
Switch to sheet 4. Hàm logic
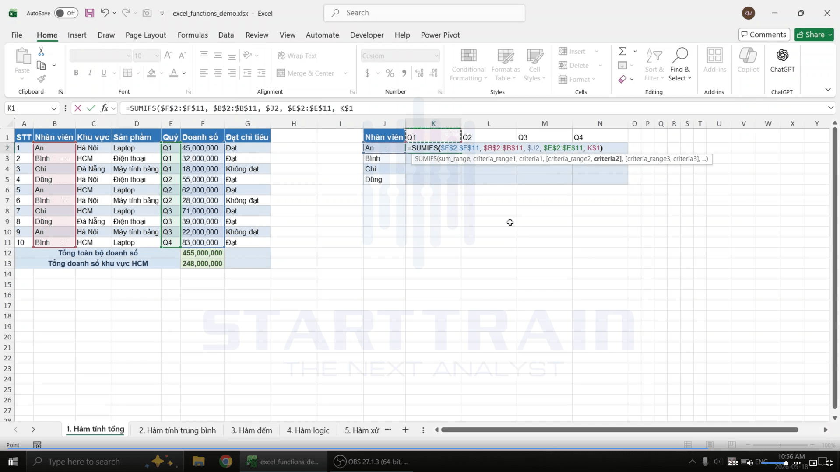[308, 430]
